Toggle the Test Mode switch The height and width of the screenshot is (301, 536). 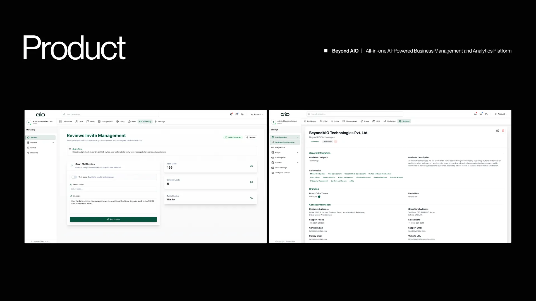point(74,177)
